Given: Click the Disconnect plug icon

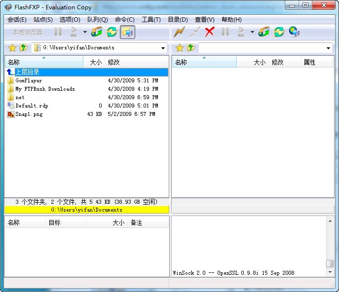Looking at the screenshot, I should tap(194, 32).
